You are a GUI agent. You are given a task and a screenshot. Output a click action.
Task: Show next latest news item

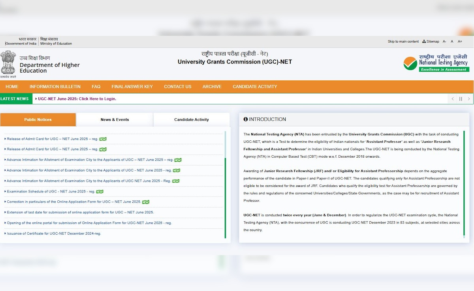469,99
